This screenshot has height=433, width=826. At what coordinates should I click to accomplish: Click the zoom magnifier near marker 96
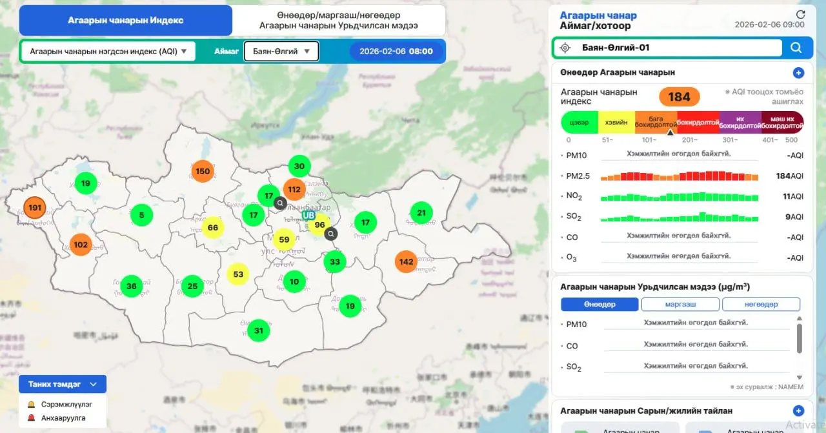331,234
